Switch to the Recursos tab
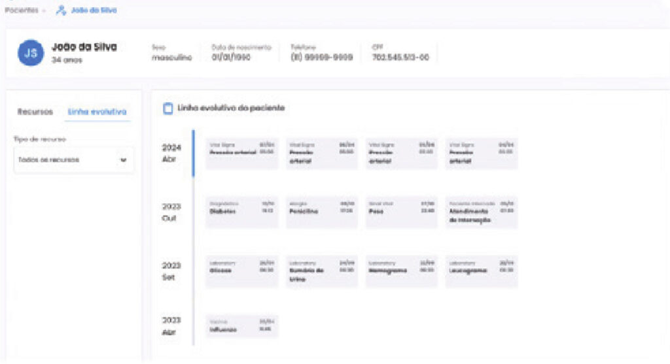Image resolution: width=670 pixels, height=364 pixels. [35, 112]
